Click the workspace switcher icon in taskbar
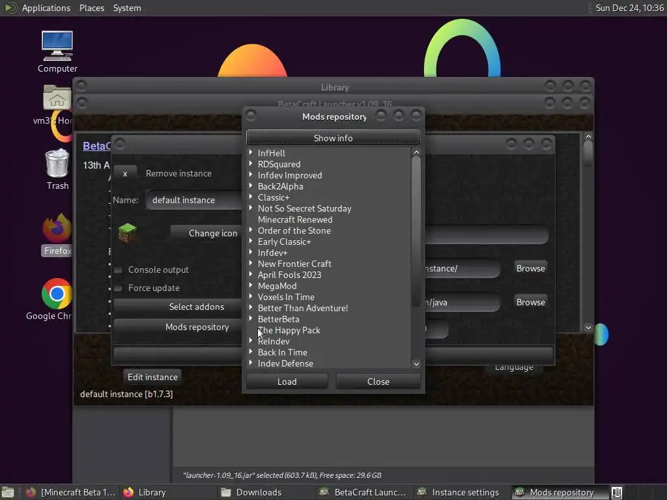 click(x=617, y=492)
